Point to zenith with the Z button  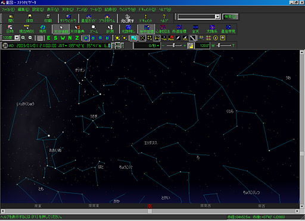tap(77, 38)
